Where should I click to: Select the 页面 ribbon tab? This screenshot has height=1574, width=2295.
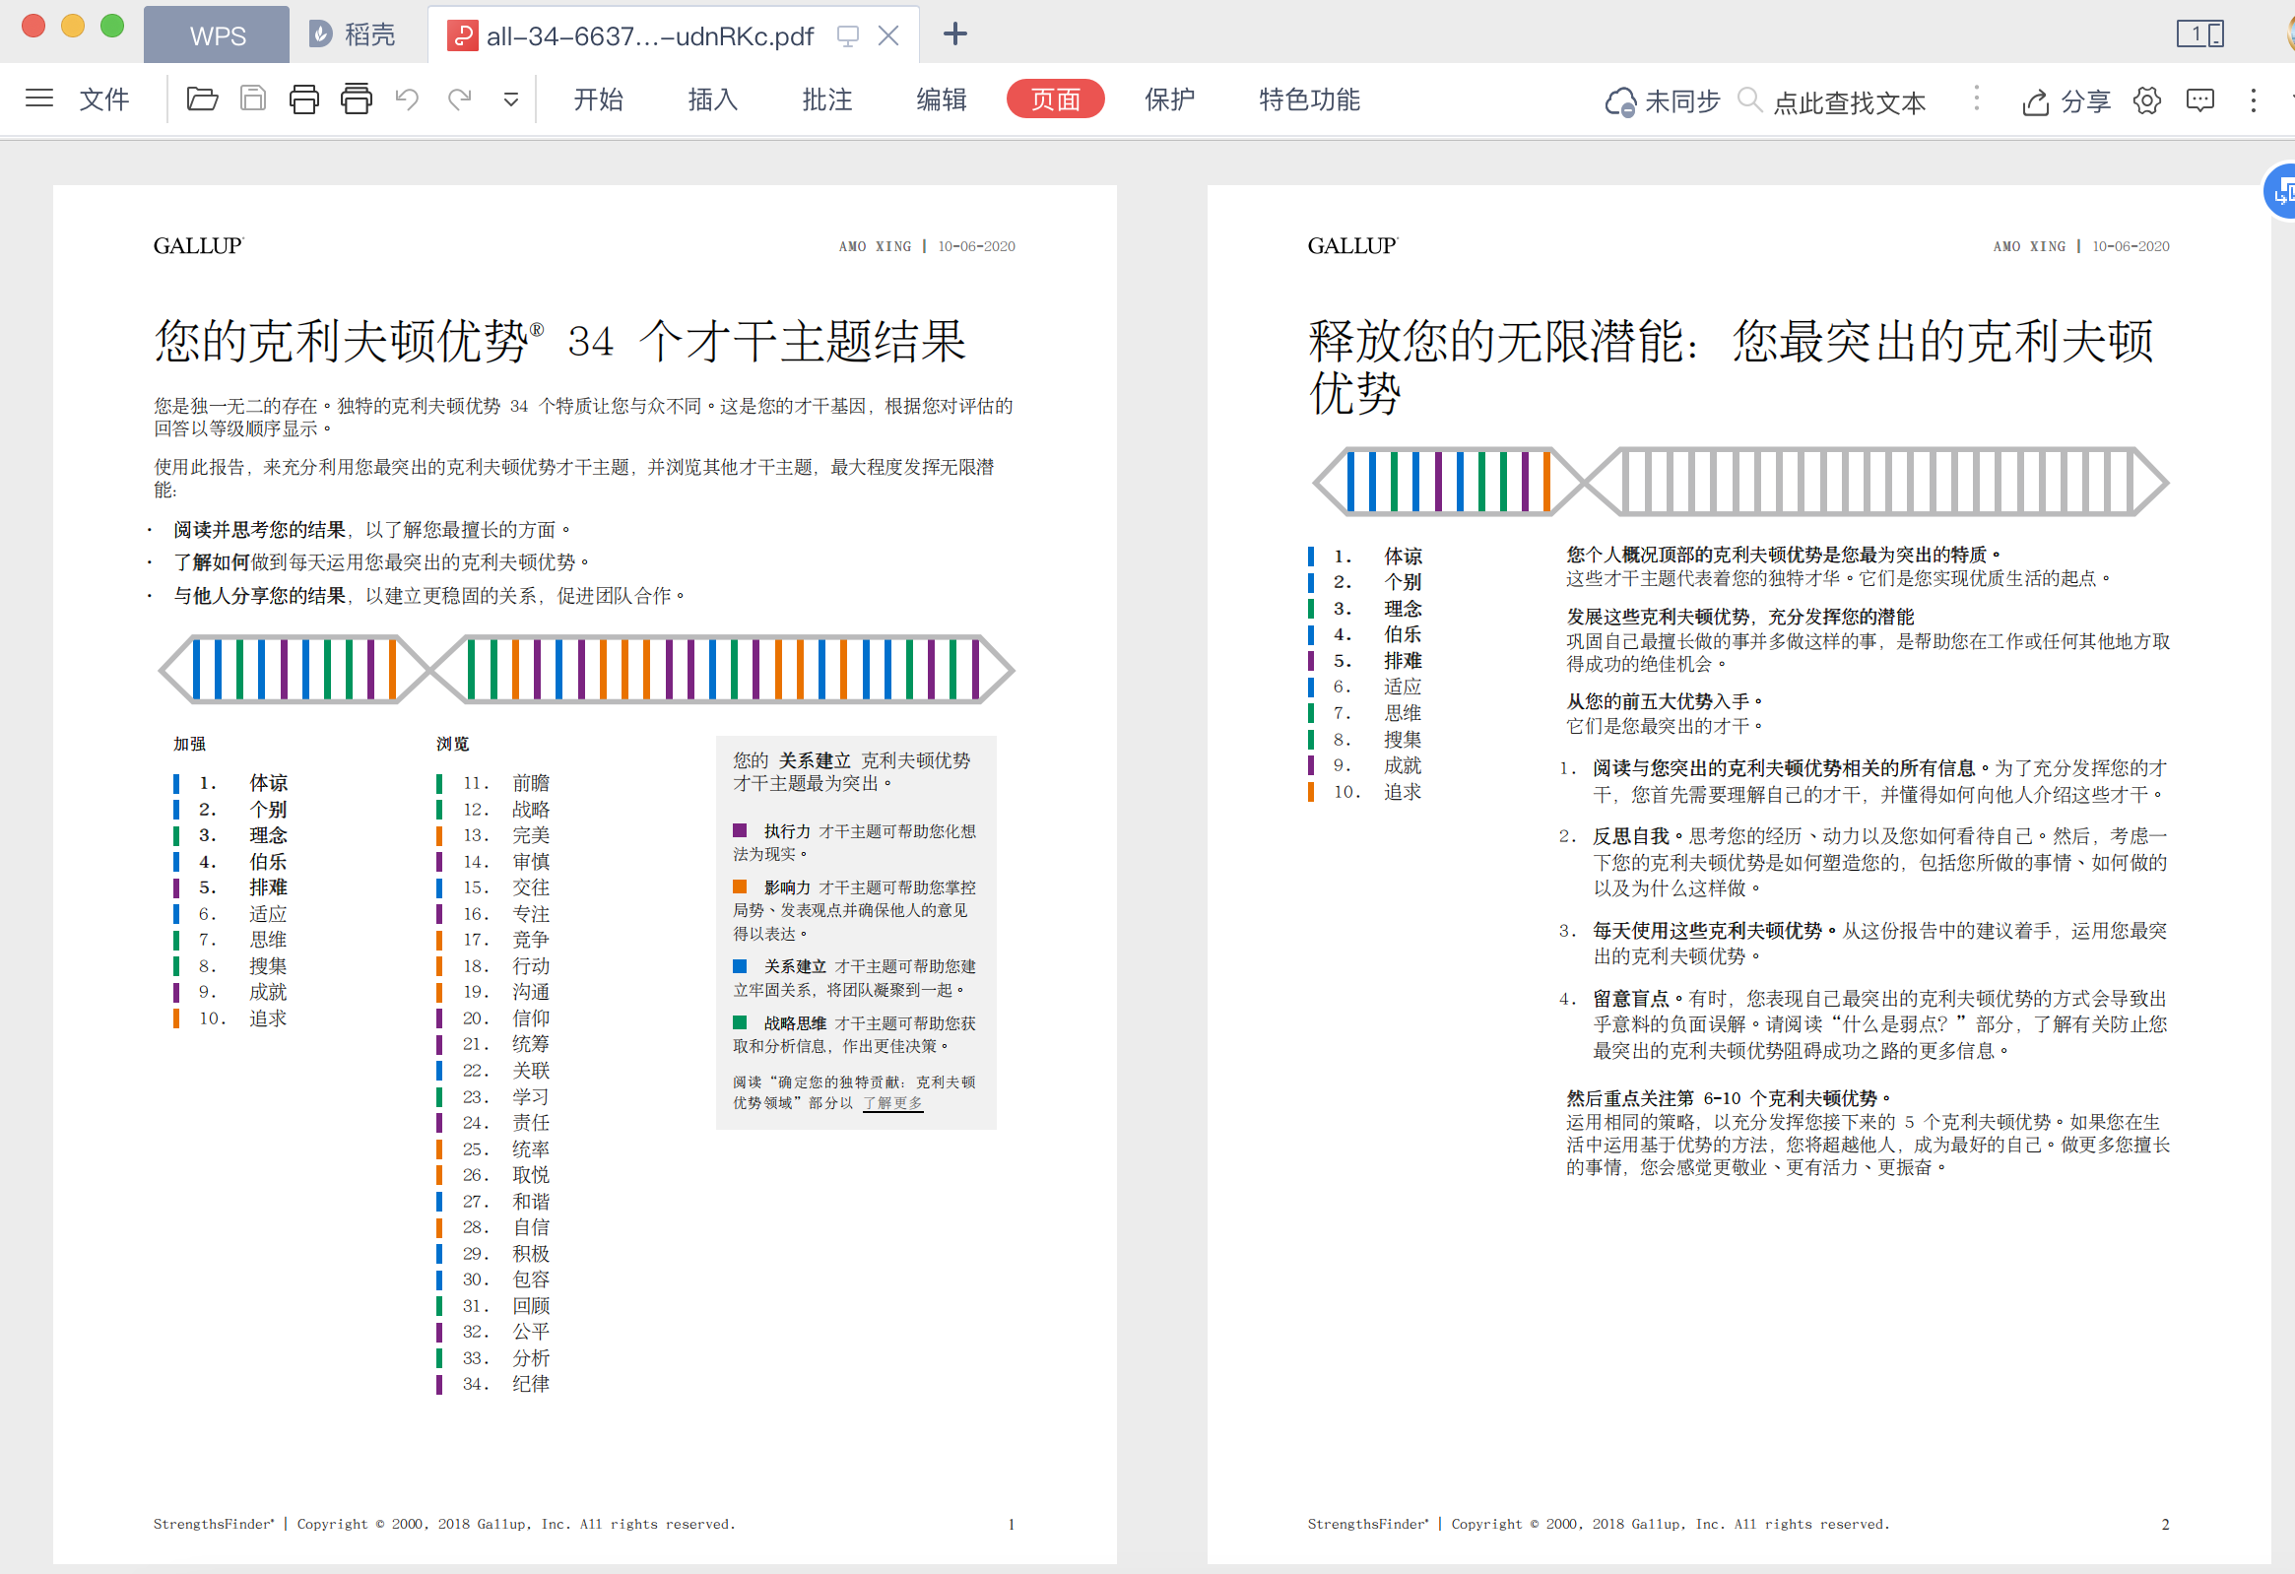coord(1055,99)
